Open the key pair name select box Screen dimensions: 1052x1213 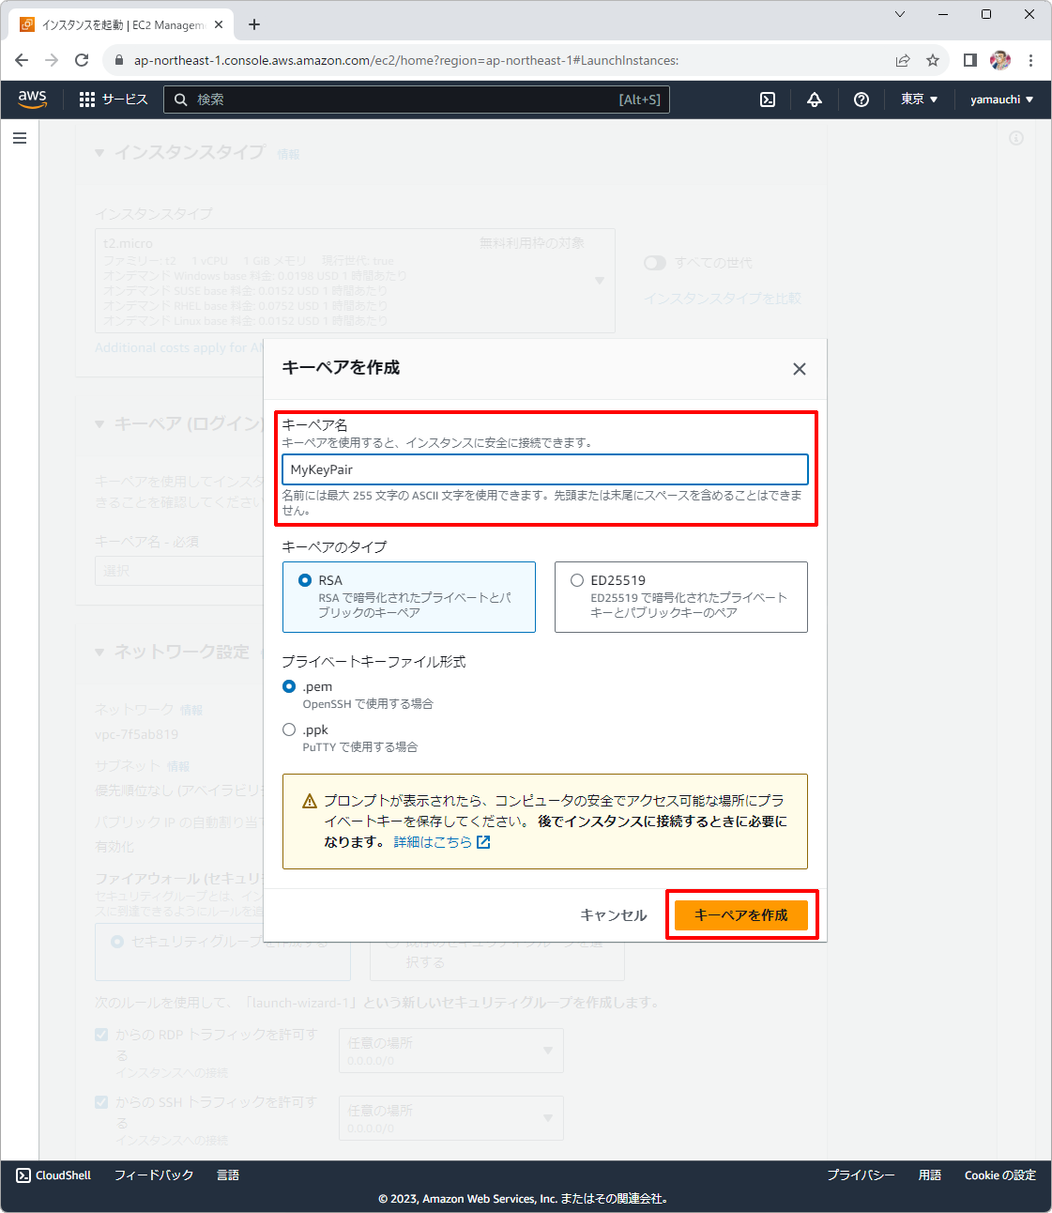coord(179,571)
